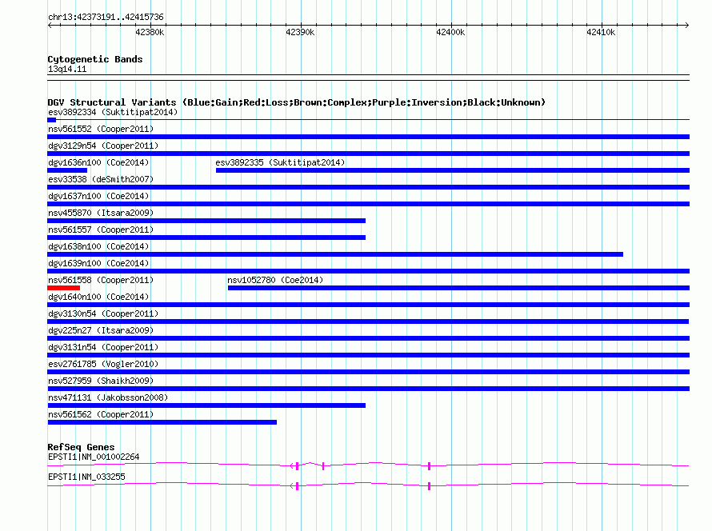Select the EPSTI1|NM_033255 gene label
This screenshot has width=712, height=531.
click(x=86, y=477)
